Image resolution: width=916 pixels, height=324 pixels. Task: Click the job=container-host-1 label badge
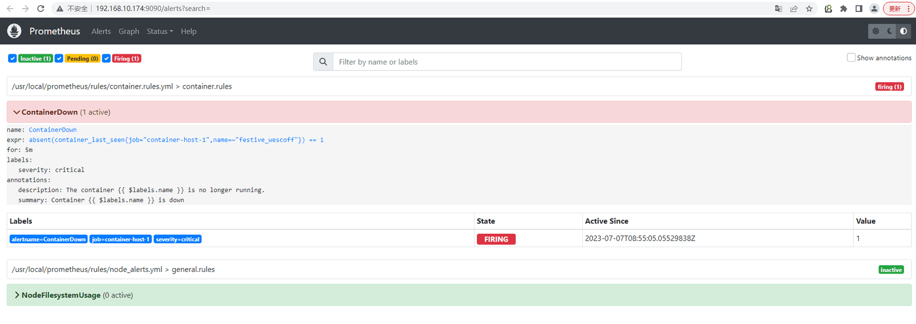click(x=121, y=239)
